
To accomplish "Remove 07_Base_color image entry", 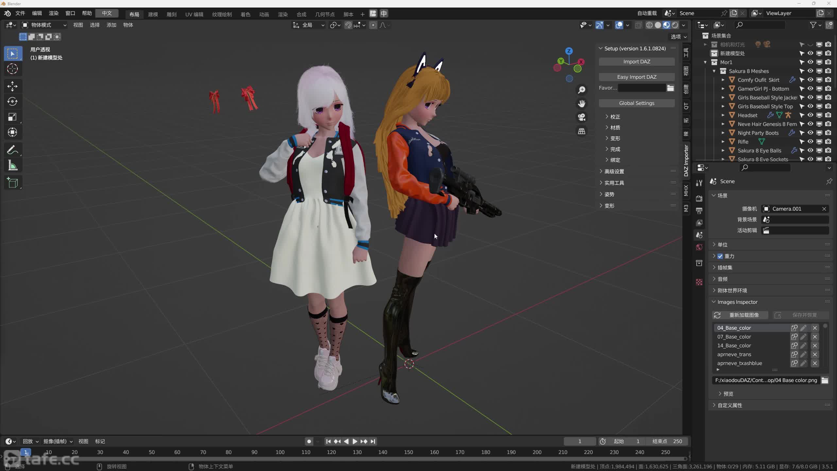I will [x=815, y=337].
